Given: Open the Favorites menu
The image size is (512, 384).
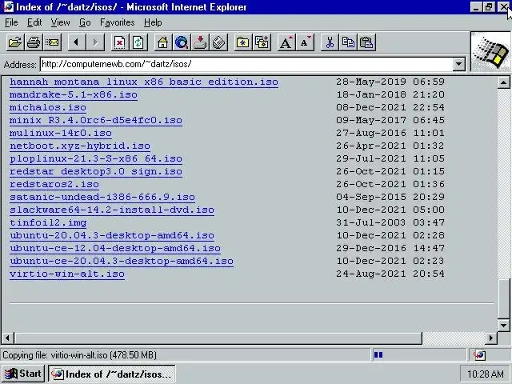Looking at the screenshot, I should 118,22.
